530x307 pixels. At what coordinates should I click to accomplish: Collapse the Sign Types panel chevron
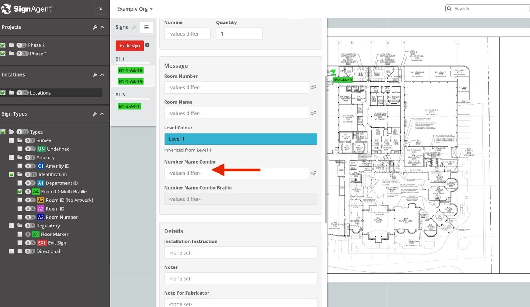tap(102, 114)
